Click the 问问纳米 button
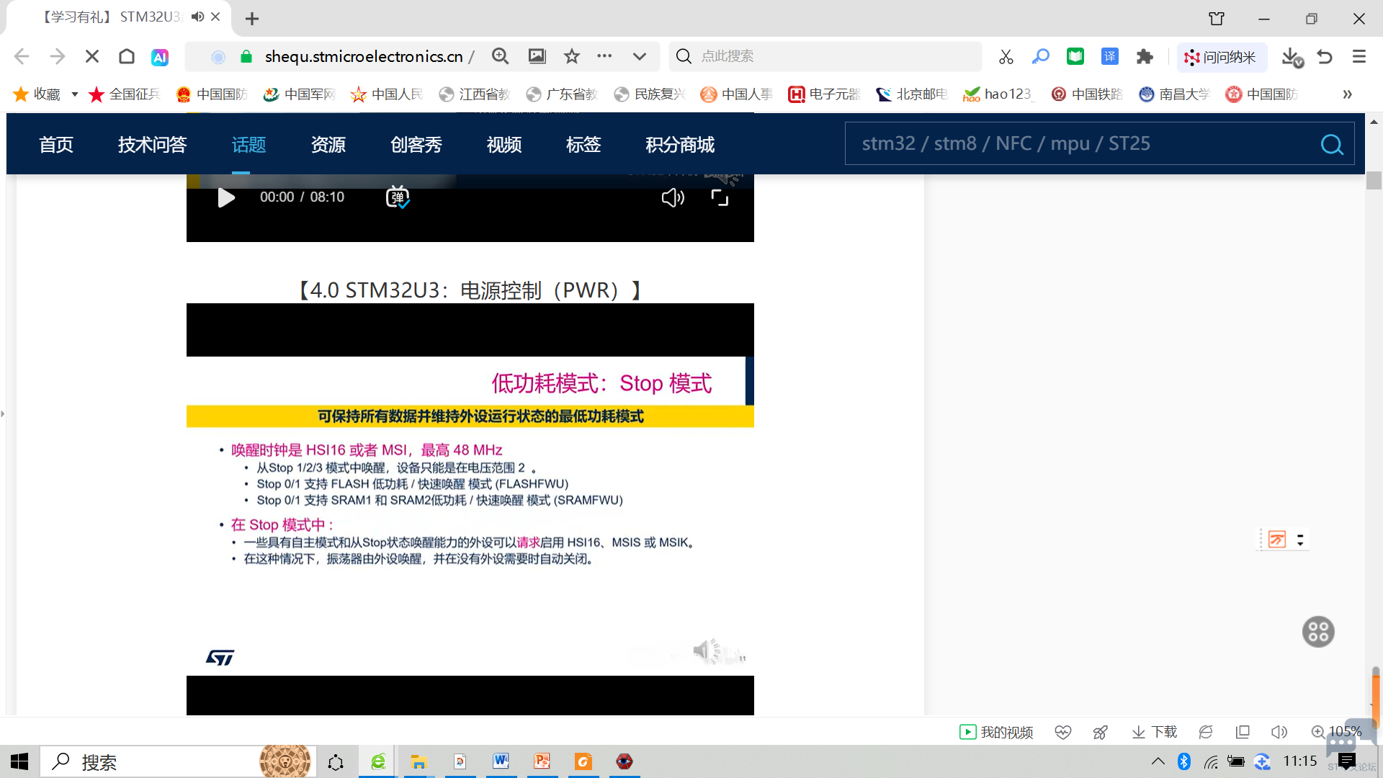 pos(1222,57)
